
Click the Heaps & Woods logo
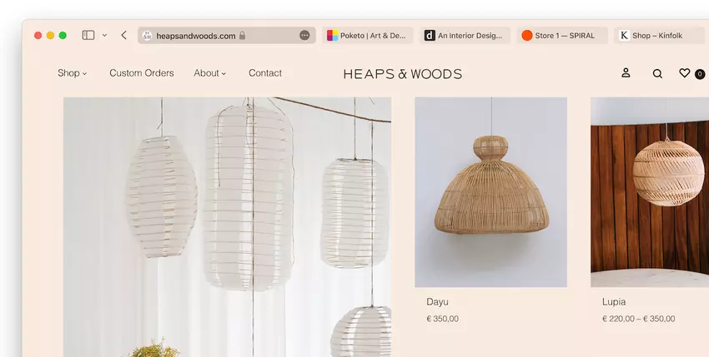(402, 74)
